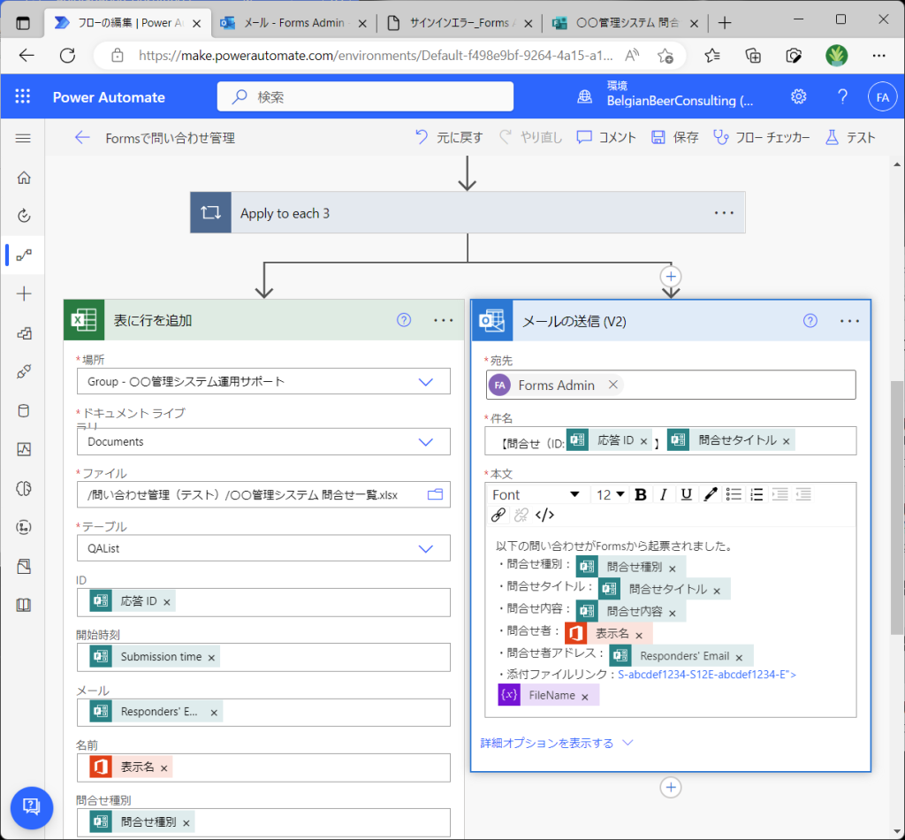The height and width of the screenshot is (840, 905).
Task: Insert a hyperlink in the mail body
Action: click(498, 515)
